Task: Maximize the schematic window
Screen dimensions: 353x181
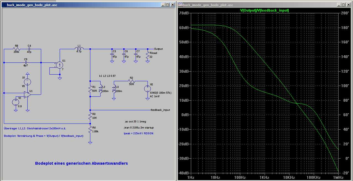Action: pos(168,5)
